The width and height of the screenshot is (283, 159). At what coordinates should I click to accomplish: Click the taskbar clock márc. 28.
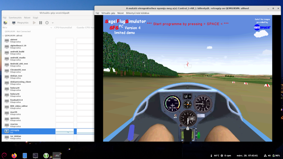click(247, 155)
